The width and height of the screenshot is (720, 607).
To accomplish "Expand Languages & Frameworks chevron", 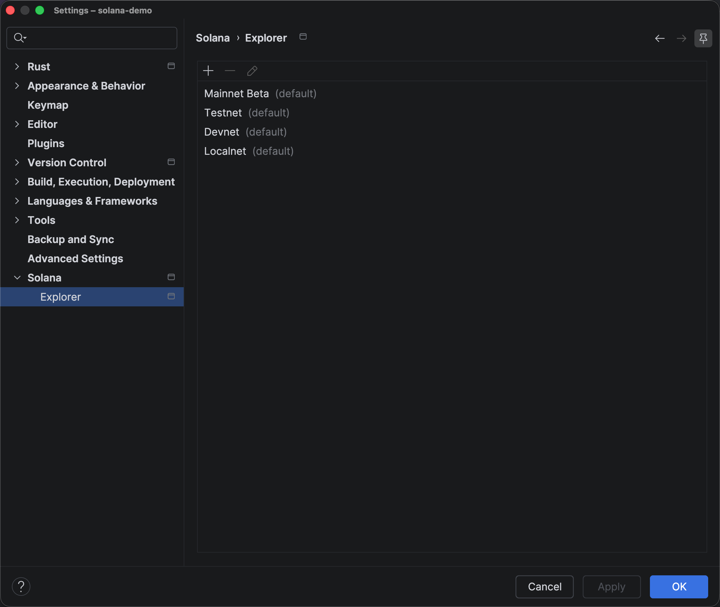I will (17, 201).
